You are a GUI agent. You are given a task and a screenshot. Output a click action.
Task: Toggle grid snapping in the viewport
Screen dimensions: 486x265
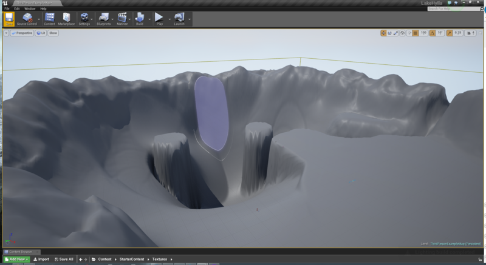coord(415,33)
